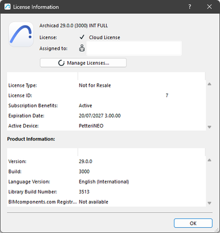Click the user icon beside Assigned to
Viewport: 220px width, 233px height.
point(82,48)
